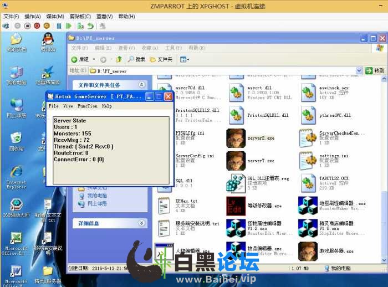Click the VM pause button in toolbar
388x287 pixels.
(59, 25)
